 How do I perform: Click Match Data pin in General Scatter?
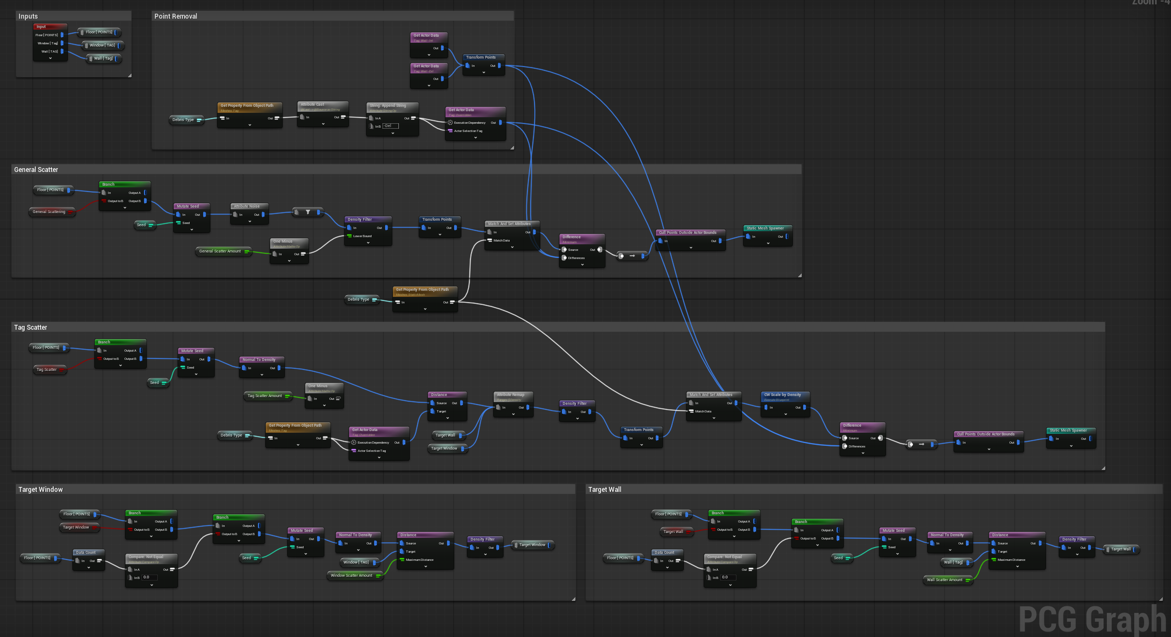click(x=489, y=240)
